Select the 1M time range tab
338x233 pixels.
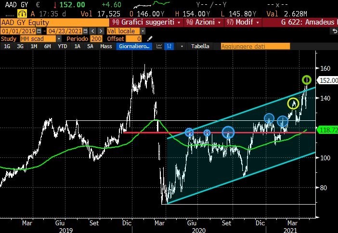(34, 46)
